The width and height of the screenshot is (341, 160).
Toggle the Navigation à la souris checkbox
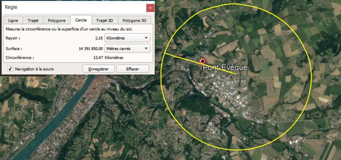[x=10, y=69]
